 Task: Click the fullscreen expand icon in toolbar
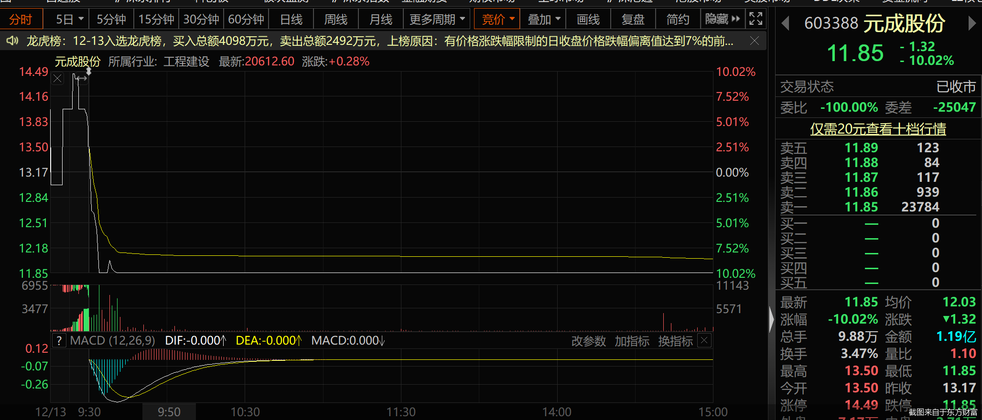click(755, 19)
